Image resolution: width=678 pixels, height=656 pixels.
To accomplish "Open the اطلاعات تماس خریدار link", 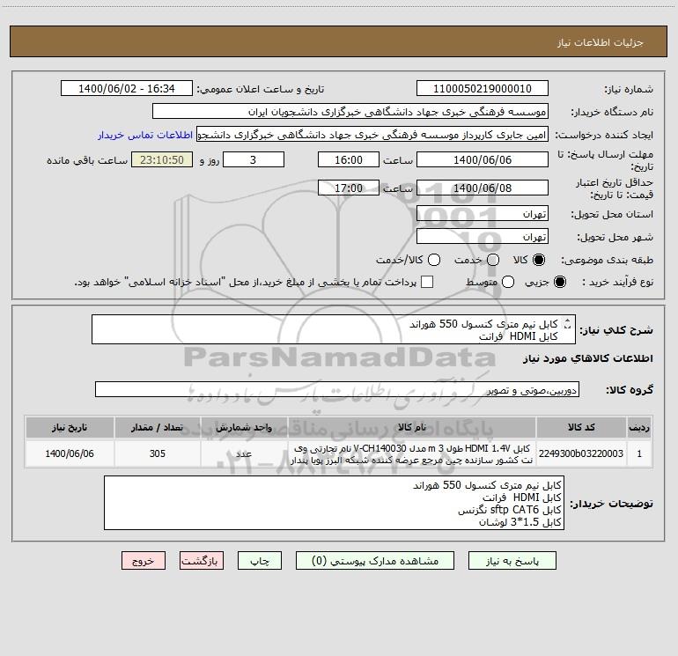I will click(145, 135).
